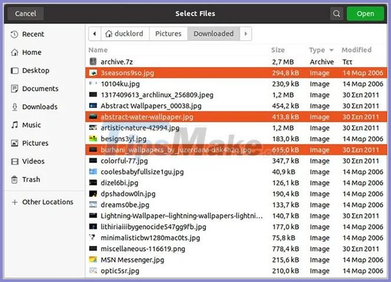The height and width of the screenshot is (282, 391).
Task: Click the Downloads arrow icon in sidebar
Action: 15,107
